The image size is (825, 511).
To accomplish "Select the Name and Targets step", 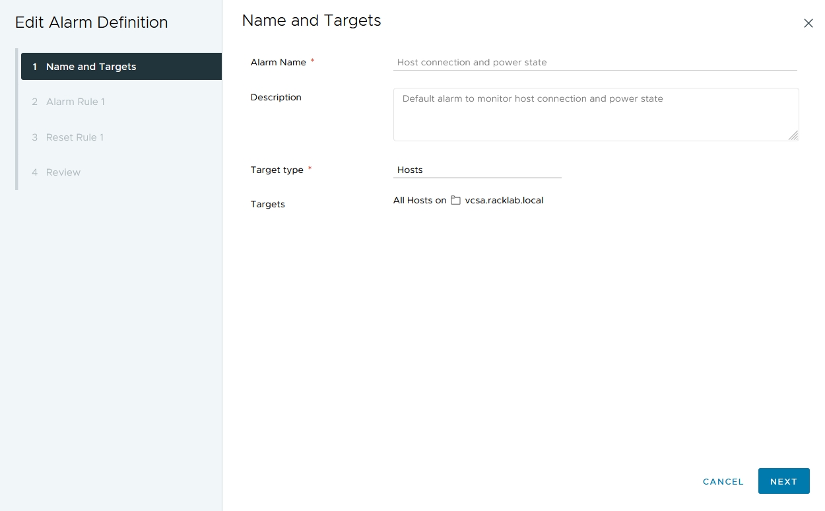I will point(90,66).
